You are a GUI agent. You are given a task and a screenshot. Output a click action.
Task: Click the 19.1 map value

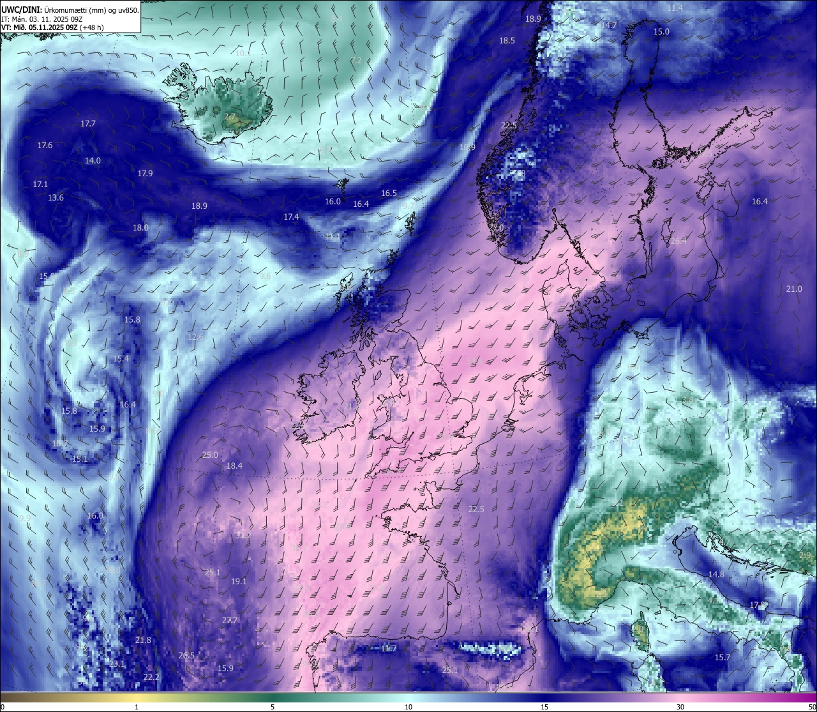pyautogui.click(x=239, y=582)
